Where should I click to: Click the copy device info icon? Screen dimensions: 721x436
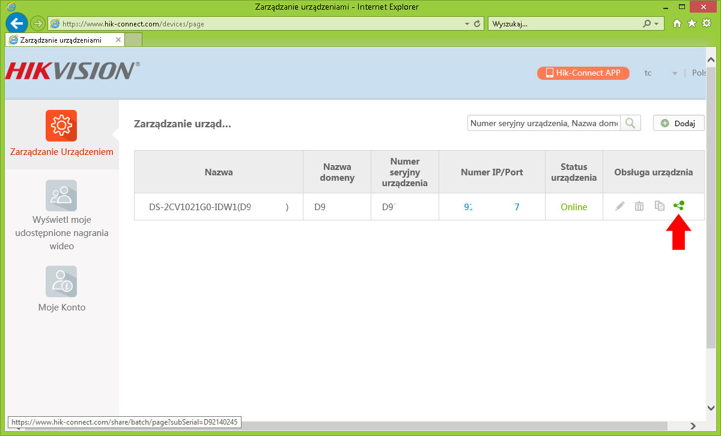tap(660, 206)
